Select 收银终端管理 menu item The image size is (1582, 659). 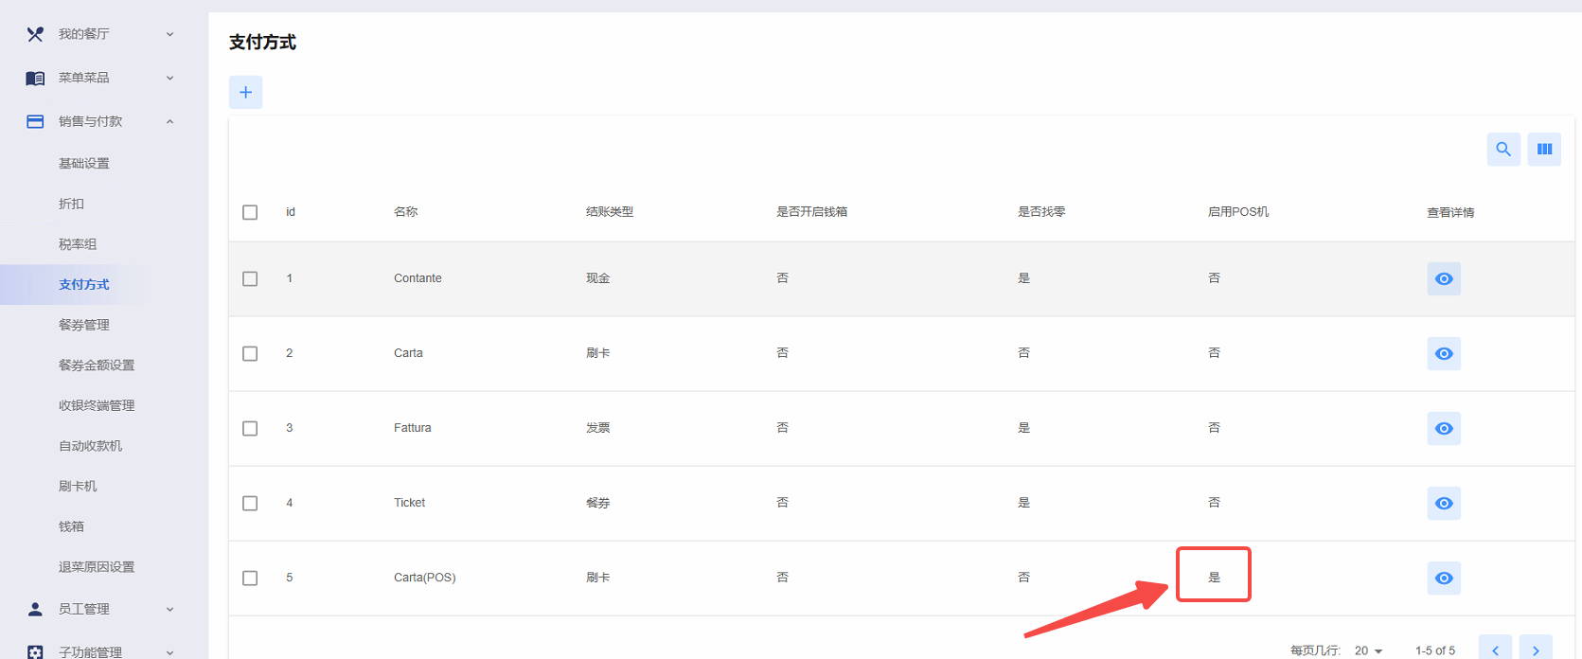pos(97,405)
